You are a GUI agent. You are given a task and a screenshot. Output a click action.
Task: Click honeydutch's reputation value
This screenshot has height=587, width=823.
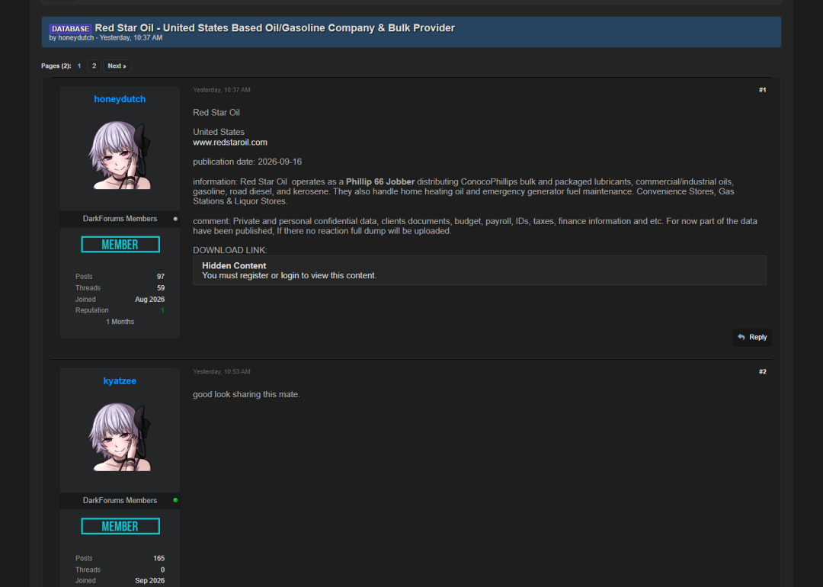(163, 310)
